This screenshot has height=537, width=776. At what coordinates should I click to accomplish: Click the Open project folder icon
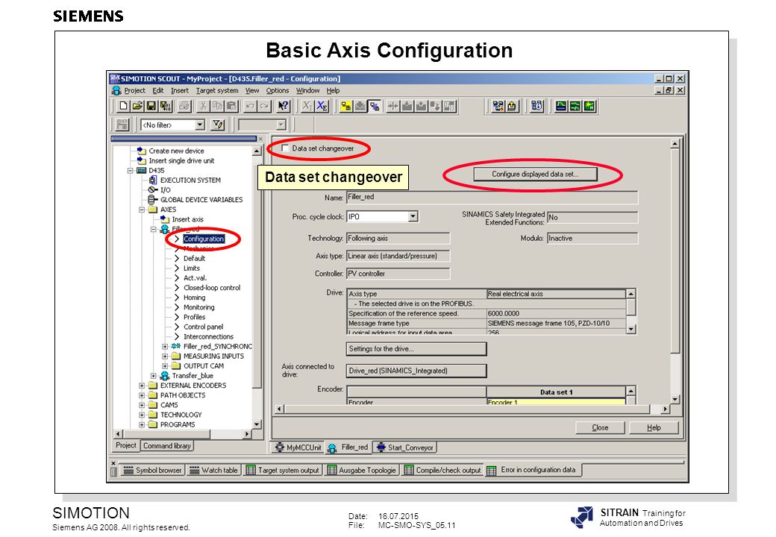(x=137, y=107)
